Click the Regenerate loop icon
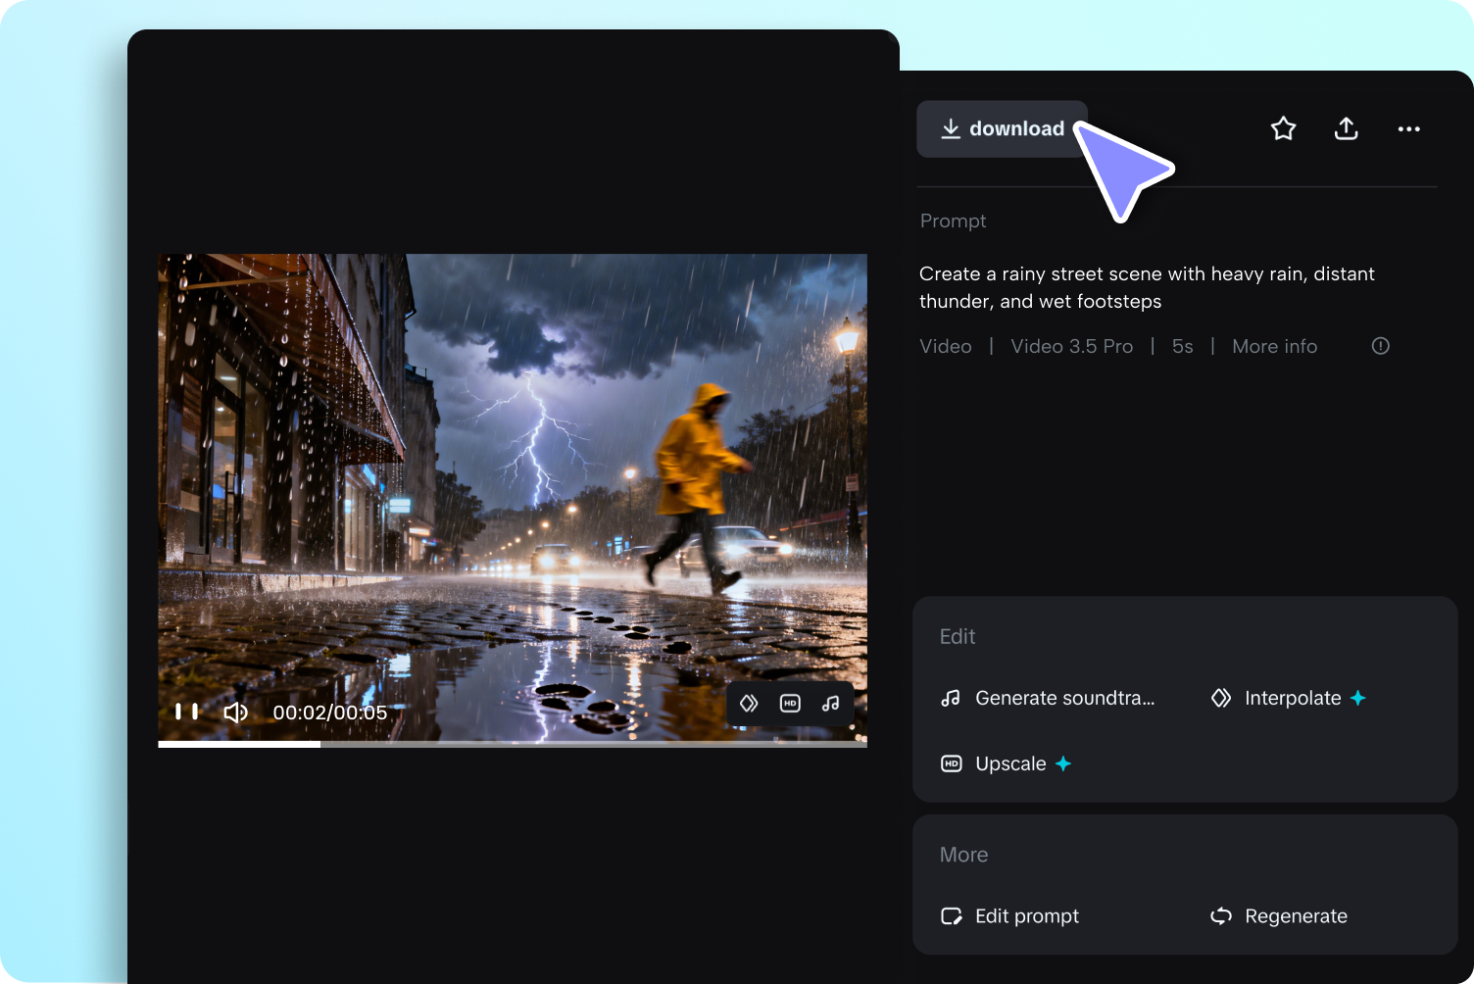The width and height of the screenshot is (1474, 984). pos(1221,915)
